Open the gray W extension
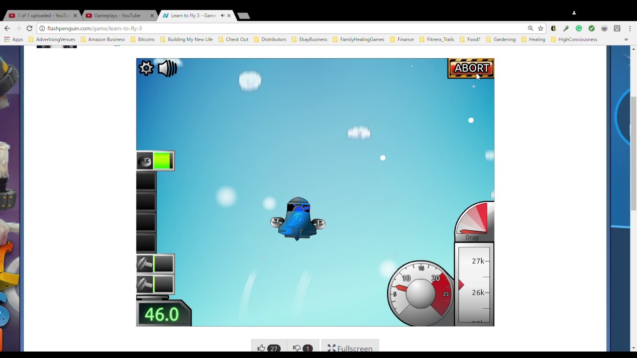This screenshot has width=637, height=358. click(x=604, y=28)
